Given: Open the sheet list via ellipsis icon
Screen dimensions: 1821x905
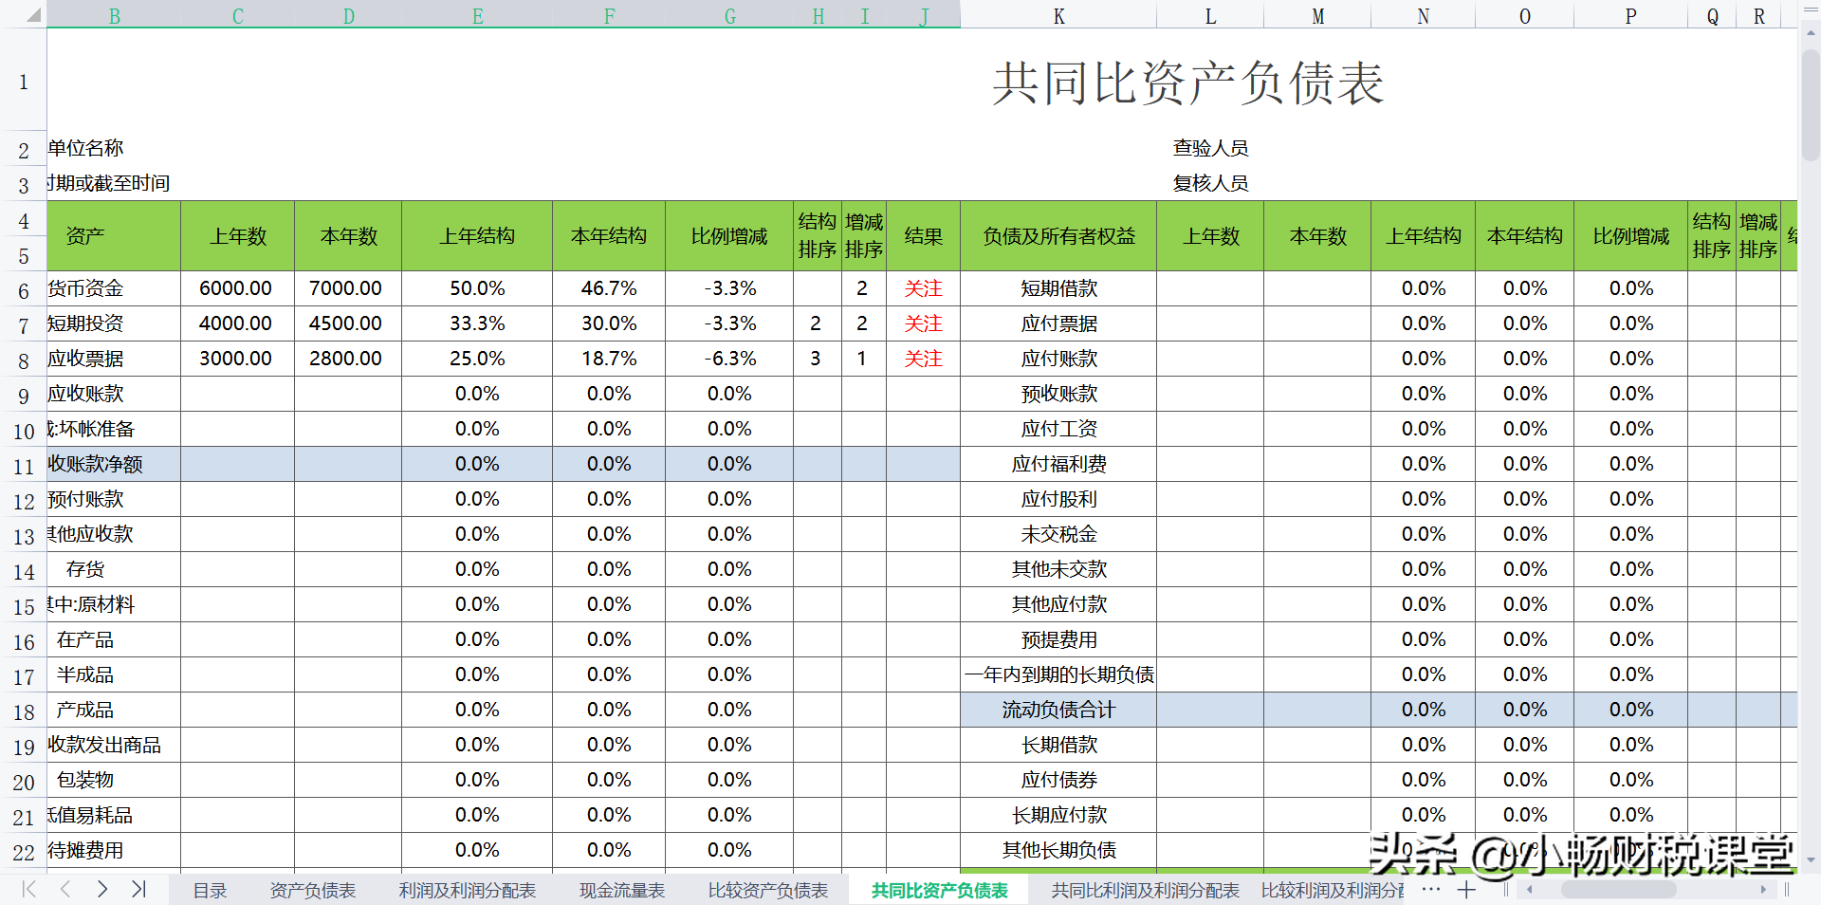Looking at the screenshot, I should 1430,890.
